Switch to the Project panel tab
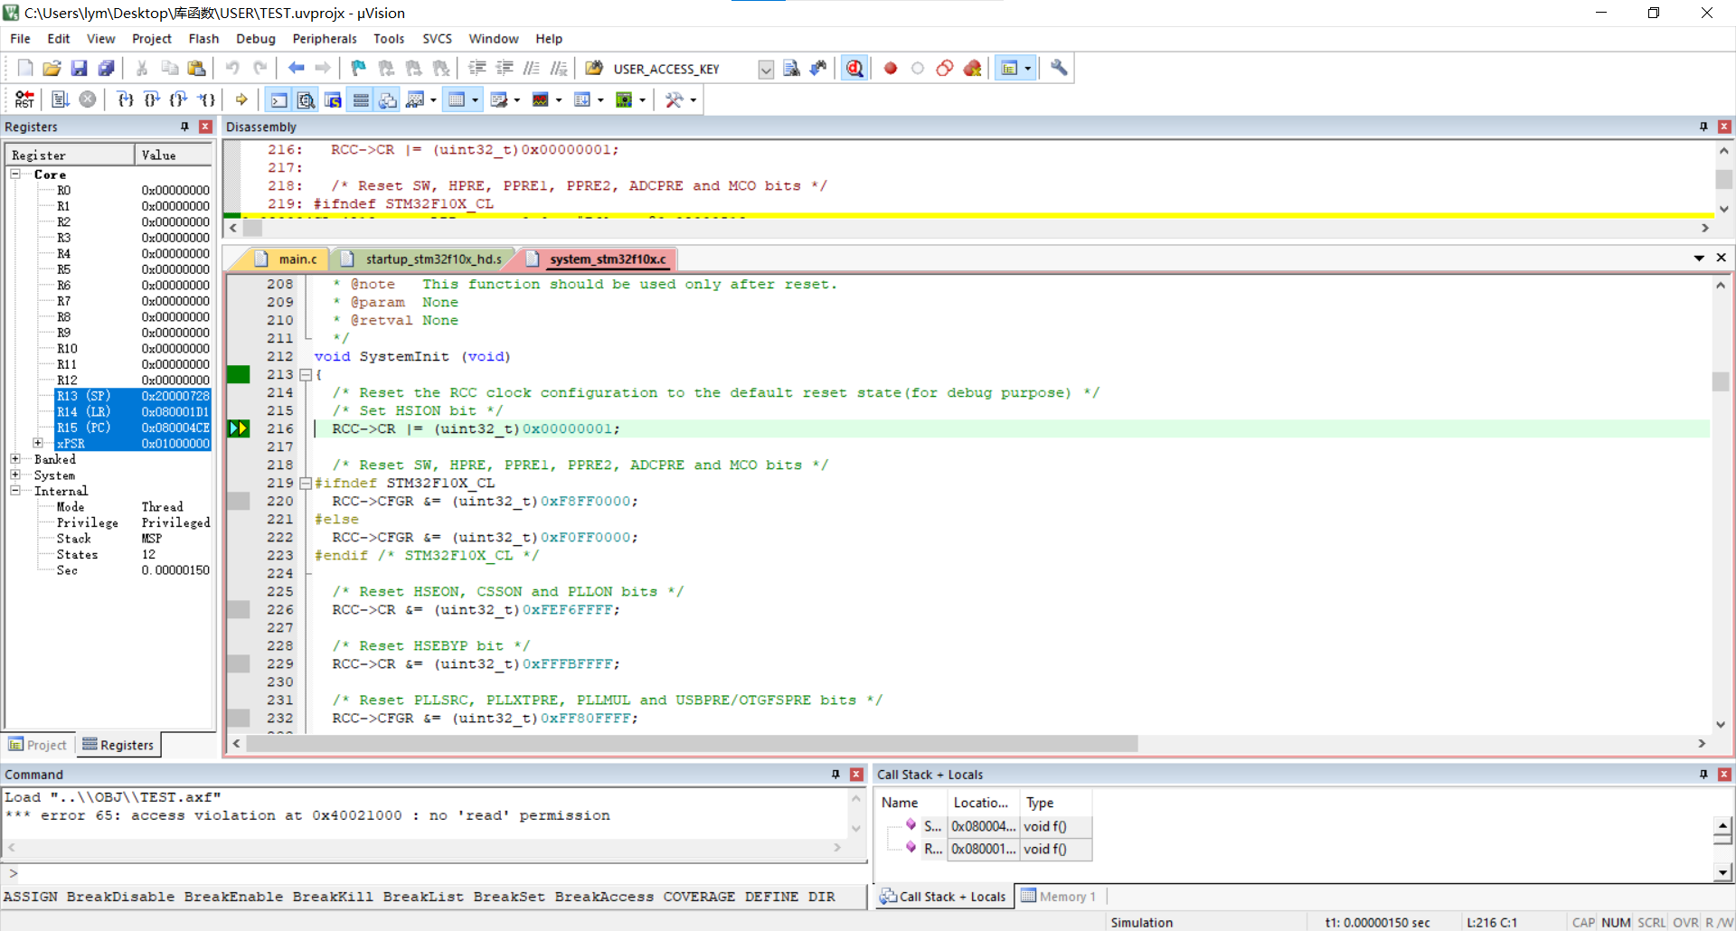Viewport: 1736px width, 931px height. pyautogui.click(x=38, y=745)
